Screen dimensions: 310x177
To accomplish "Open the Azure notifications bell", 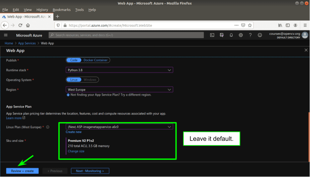I will pos(231,35).
